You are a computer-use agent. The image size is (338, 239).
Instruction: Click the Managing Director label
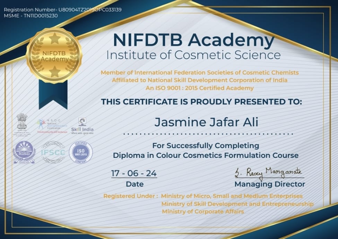[x=270, y=184]
